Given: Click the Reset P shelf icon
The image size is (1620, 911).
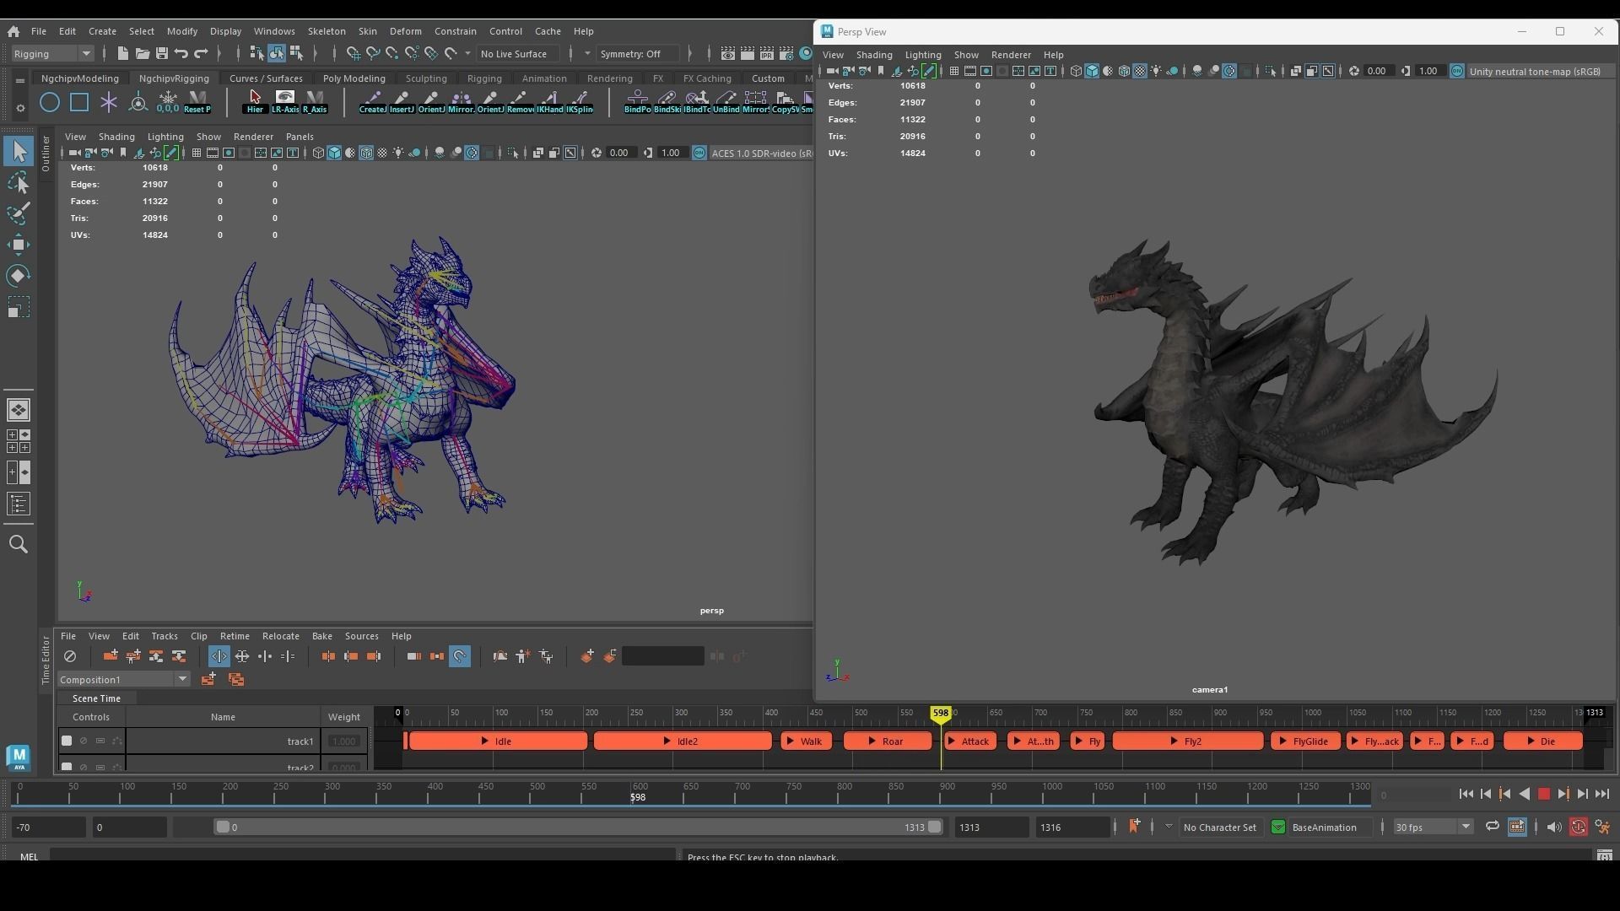Looking at the screenshot, I should pos(197,102).
